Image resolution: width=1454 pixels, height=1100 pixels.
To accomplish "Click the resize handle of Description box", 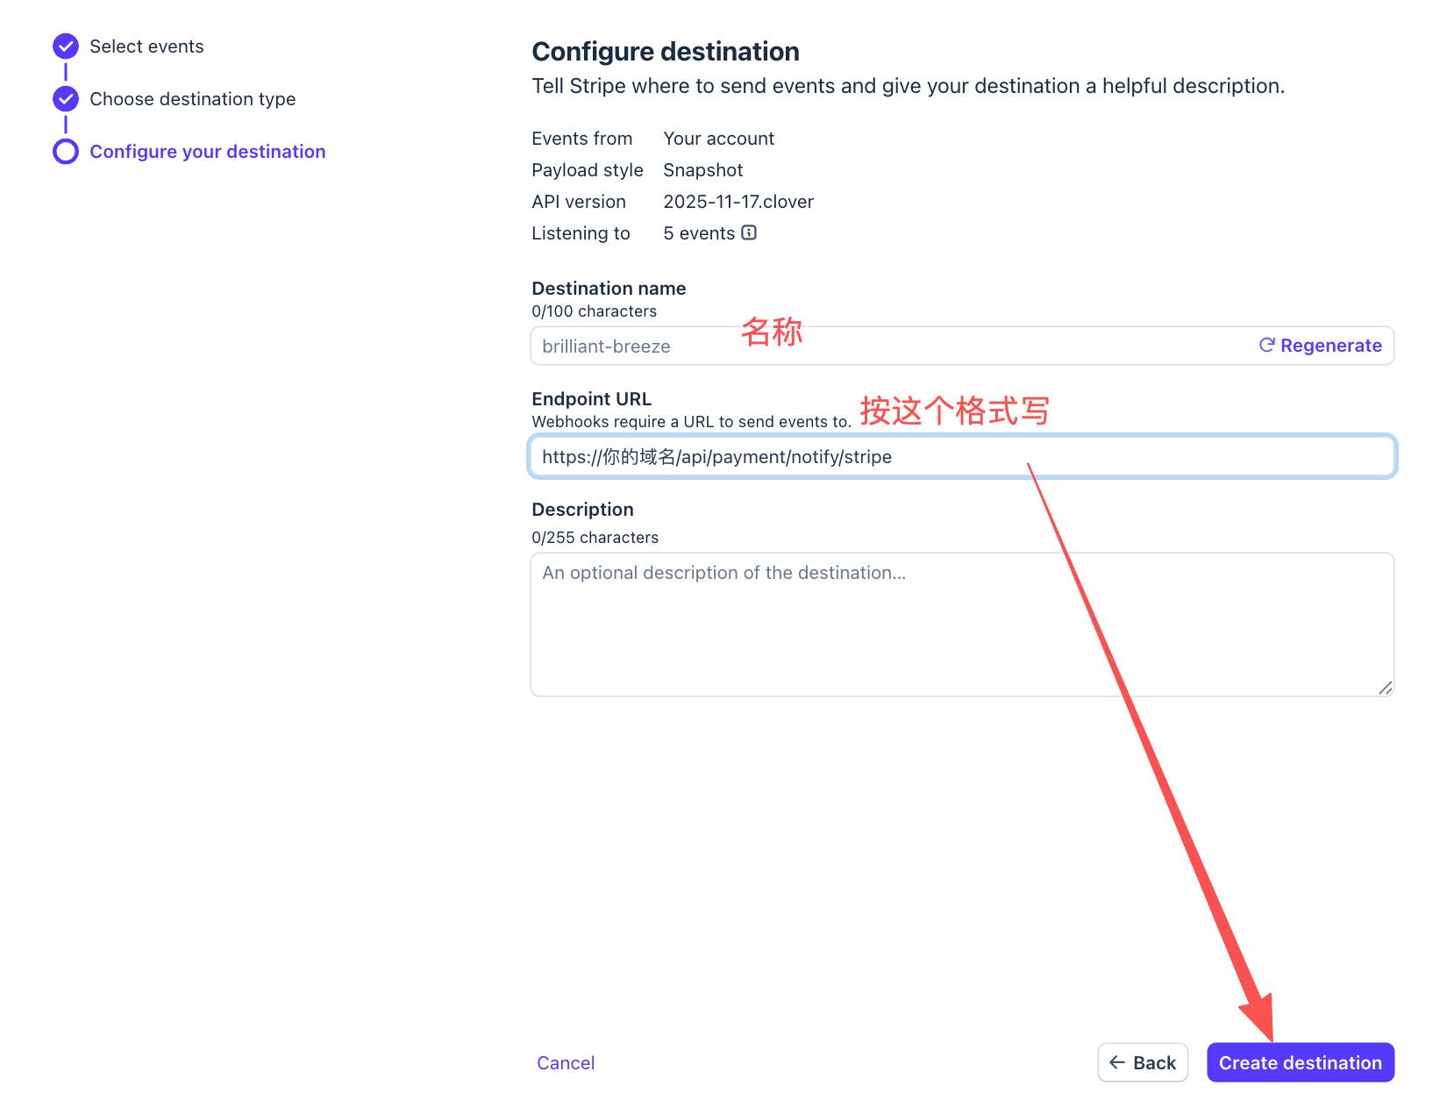I will pos(1385,688).
